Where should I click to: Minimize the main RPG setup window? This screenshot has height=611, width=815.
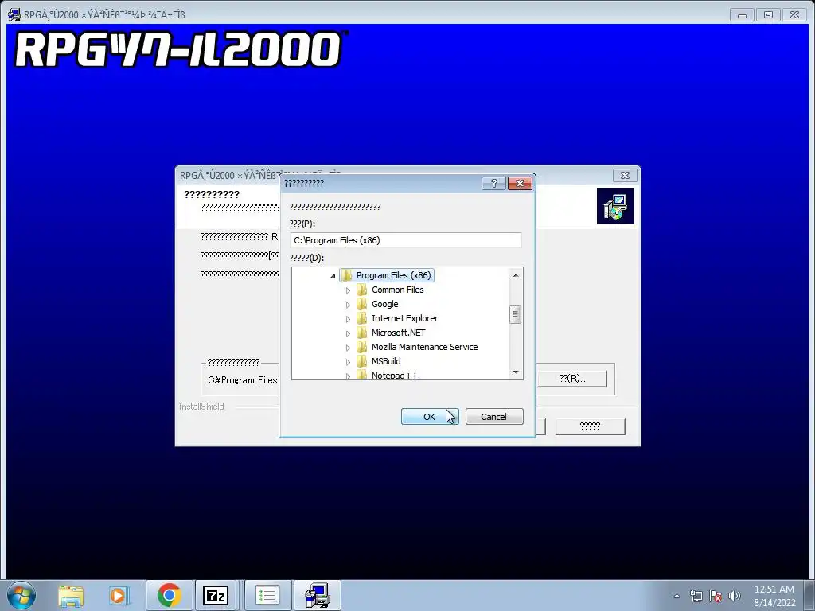coord(742,15)
